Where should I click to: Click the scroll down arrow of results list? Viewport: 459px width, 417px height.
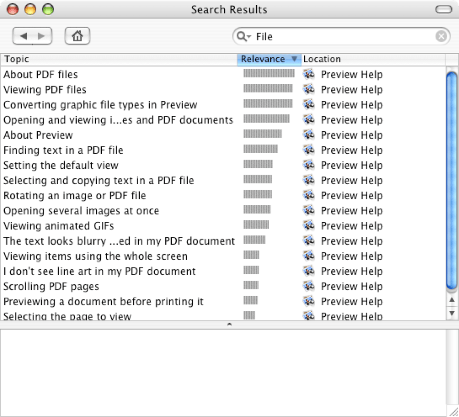(x=452, y=313)
